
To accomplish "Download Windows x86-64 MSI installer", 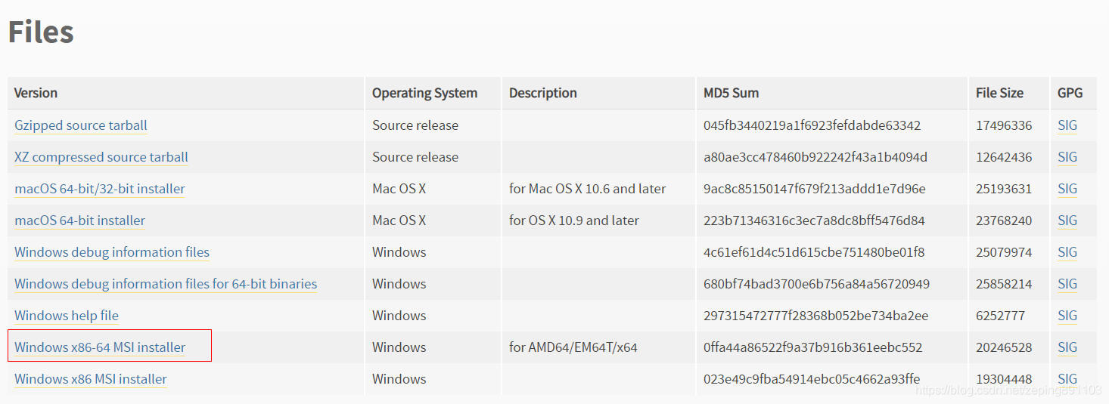I will pos(100,347).
